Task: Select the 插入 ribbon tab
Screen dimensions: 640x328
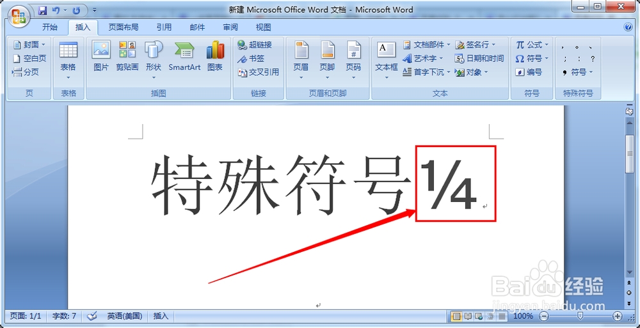Action: [83, 27]
